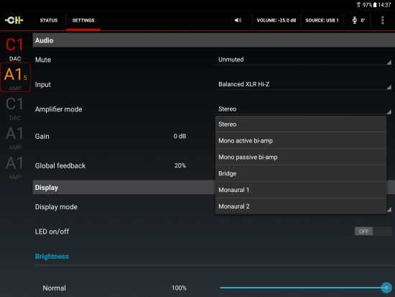Open the Mute dropdown showing Unmuted
395x297 pixels.
(303, 60)
